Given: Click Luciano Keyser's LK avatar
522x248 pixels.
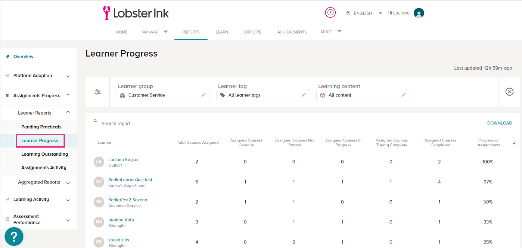Looking at the screenshot, I should (99, 162).
